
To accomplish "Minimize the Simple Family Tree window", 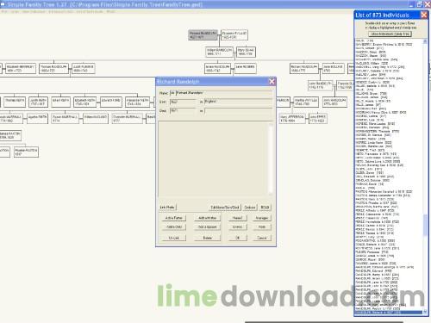I will (412, 4).
